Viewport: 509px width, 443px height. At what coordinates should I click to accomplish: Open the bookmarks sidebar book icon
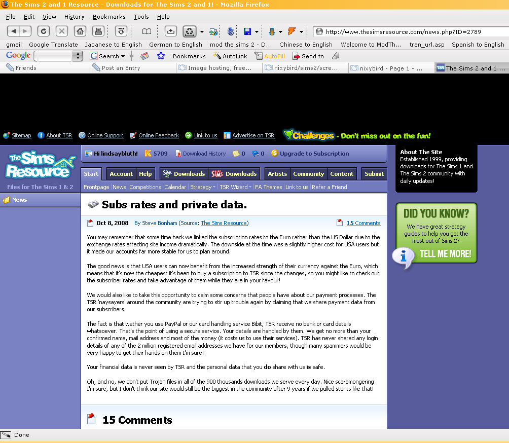[147, 31]
